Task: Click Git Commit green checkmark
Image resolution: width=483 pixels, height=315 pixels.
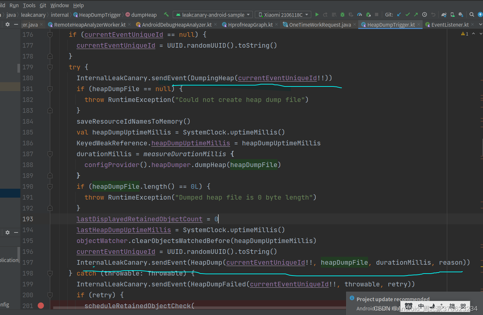Action: click(x=407, y=14)
